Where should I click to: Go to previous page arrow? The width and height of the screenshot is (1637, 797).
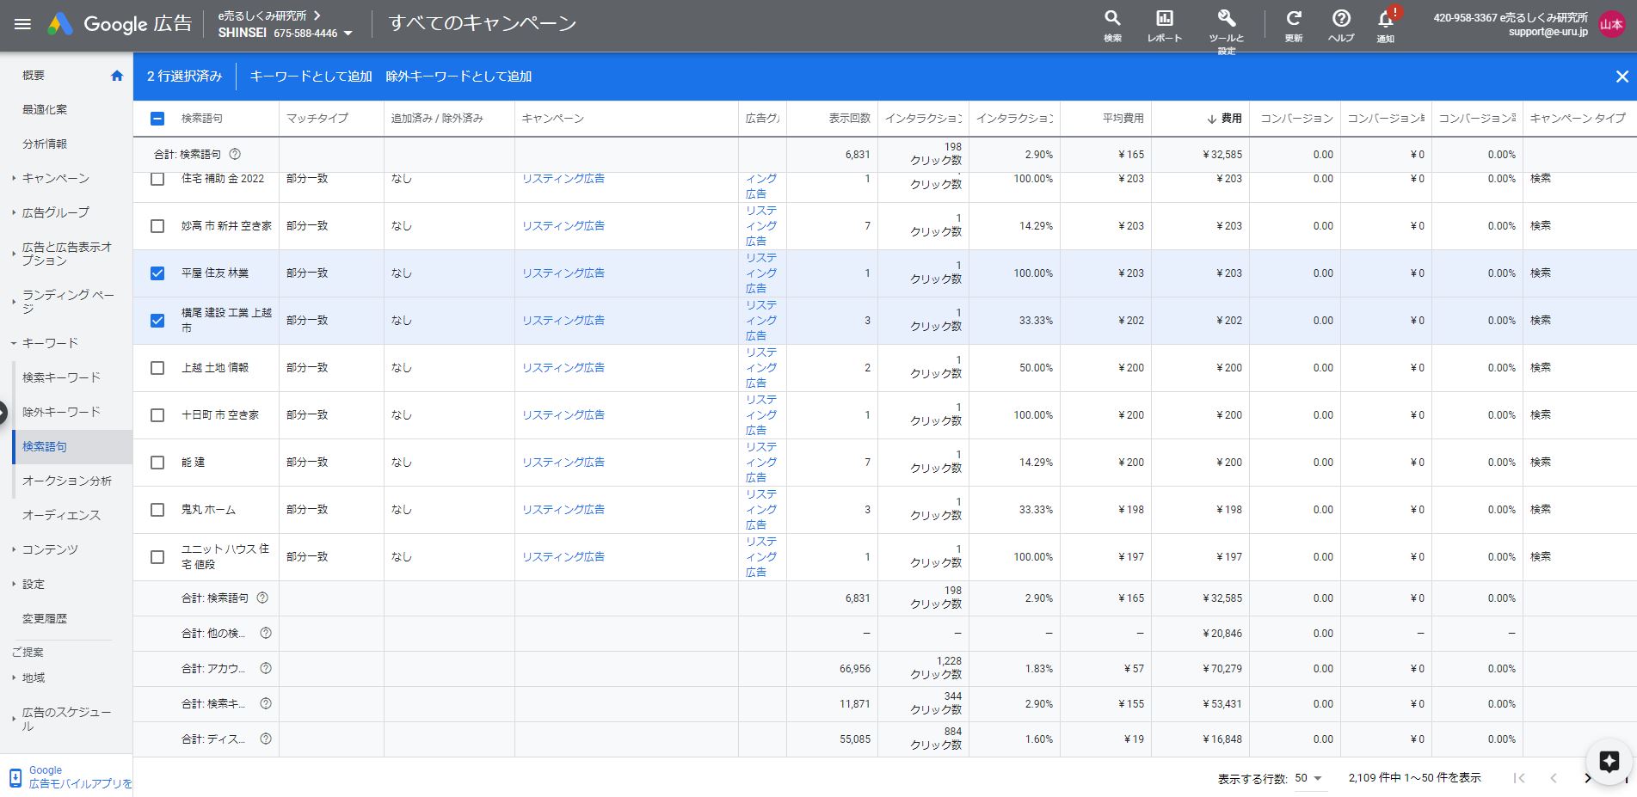1554,778
